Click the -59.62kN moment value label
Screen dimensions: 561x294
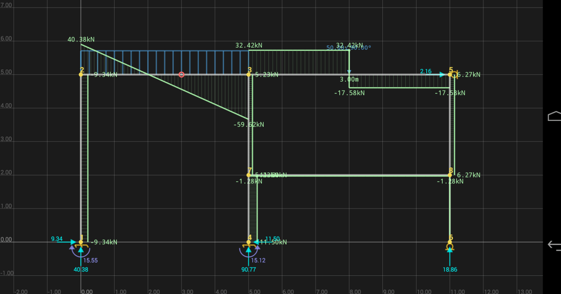point(248,125)
